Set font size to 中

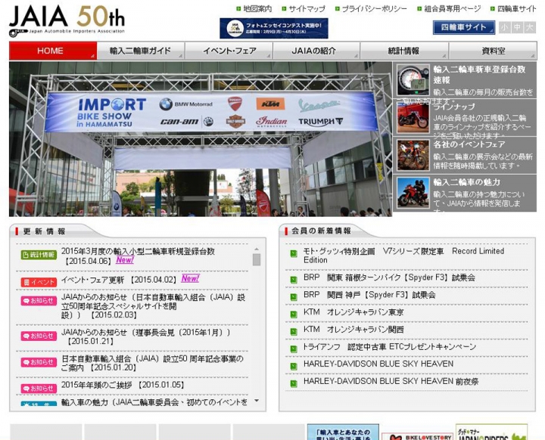517,27
